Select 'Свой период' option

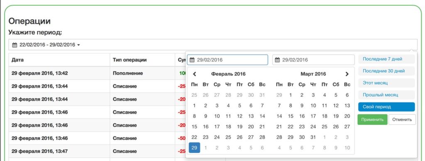coord(386,107)
